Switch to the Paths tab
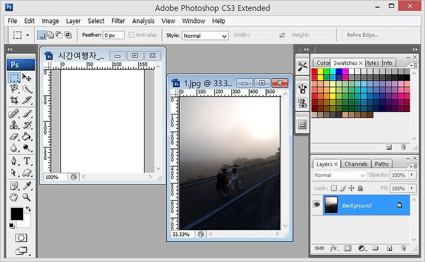This screenshot has width=425, height=262. click(382, 164)
